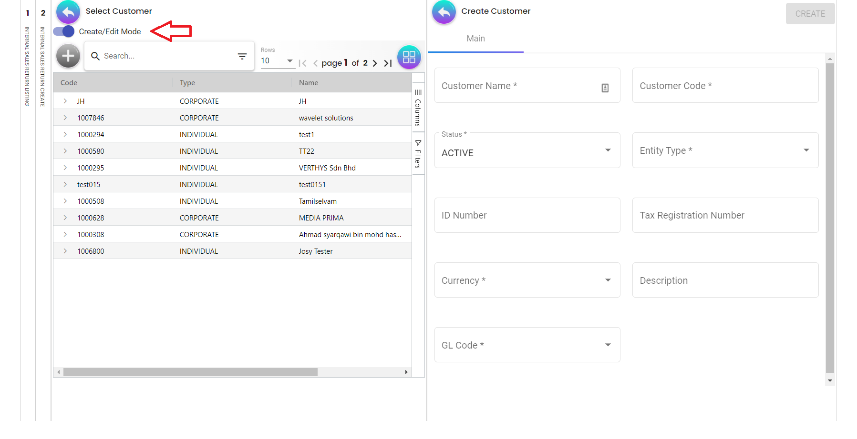Switch to the Main tab
857x439 pixels.
tap(475, 39)
